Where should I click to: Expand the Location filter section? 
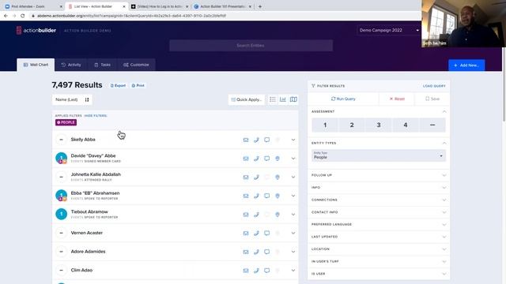pos(379,249)
